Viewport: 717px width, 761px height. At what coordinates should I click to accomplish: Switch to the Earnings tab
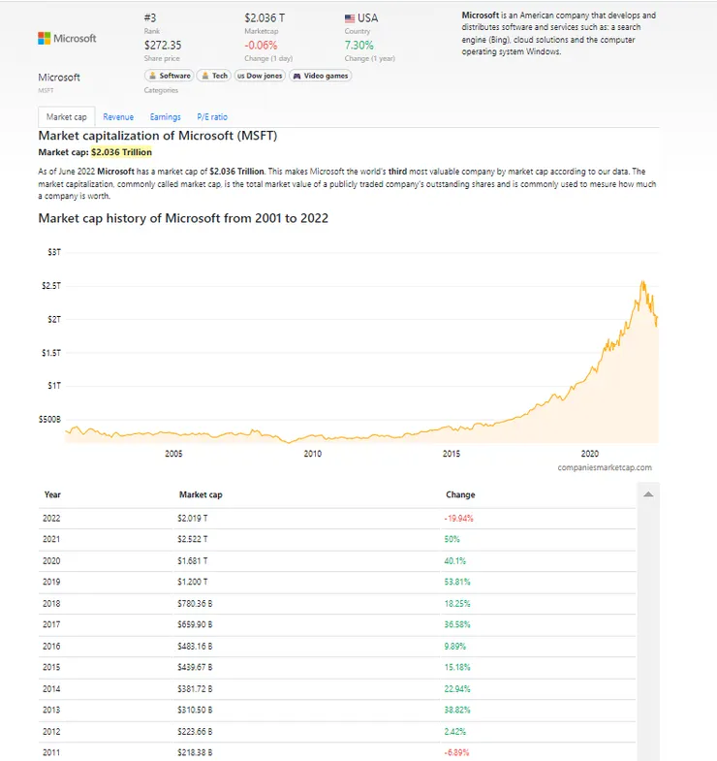point(166,117)
